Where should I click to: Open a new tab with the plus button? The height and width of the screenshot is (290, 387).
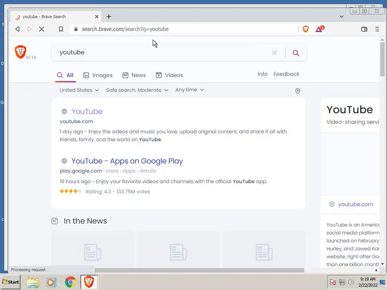tap(109, 17)
